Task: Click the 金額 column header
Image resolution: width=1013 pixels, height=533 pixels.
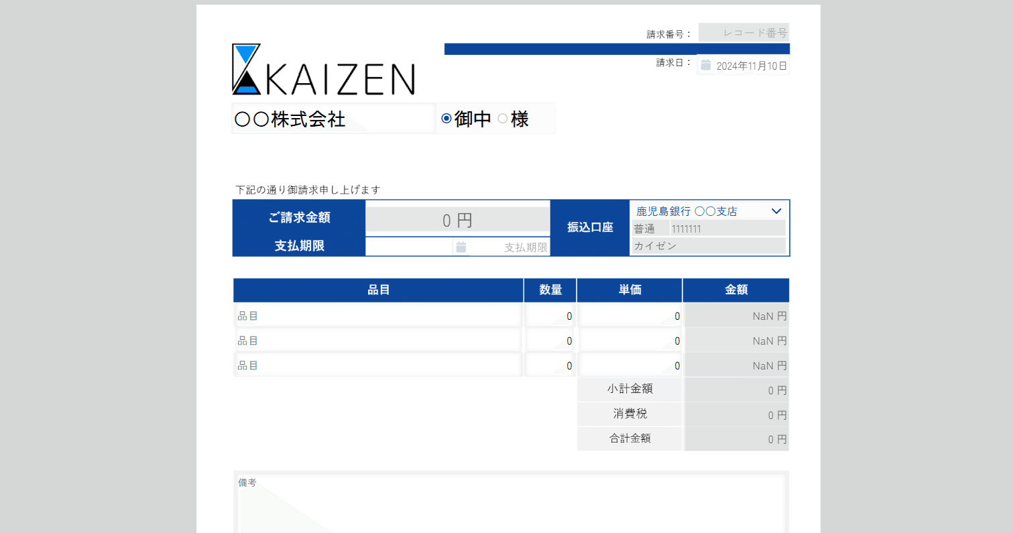Action: pyautogui.click(x=736, y=290)
